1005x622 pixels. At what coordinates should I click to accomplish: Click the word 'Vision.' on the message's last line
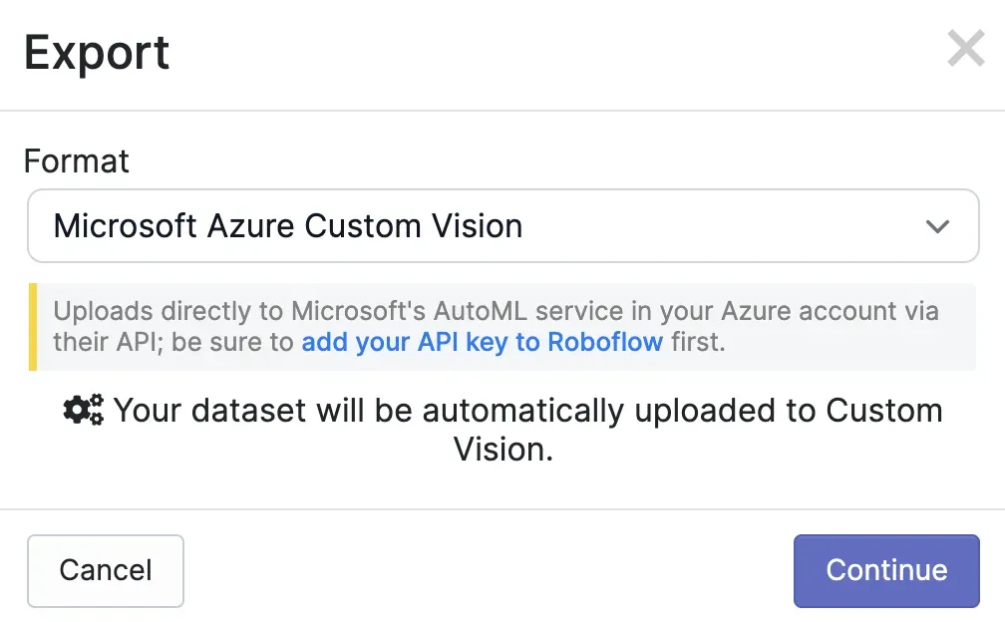[502, 450]
